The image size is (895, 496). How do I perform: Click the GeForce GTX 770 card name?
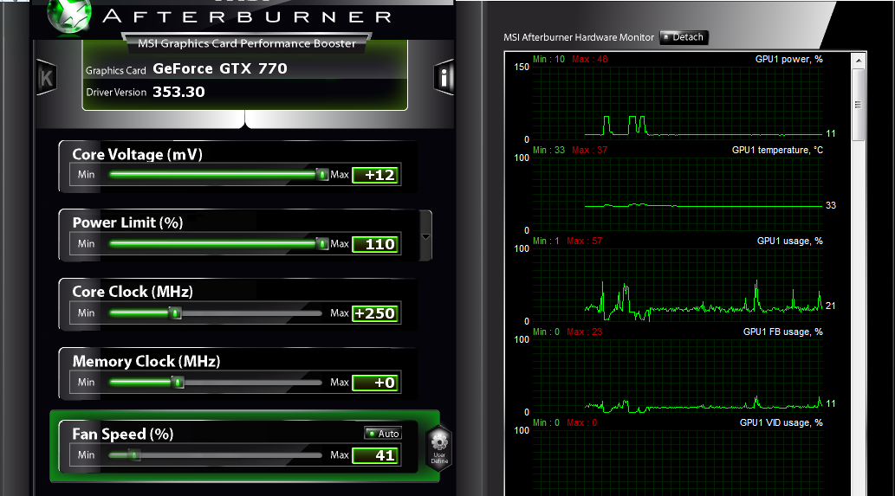[220, 68]
